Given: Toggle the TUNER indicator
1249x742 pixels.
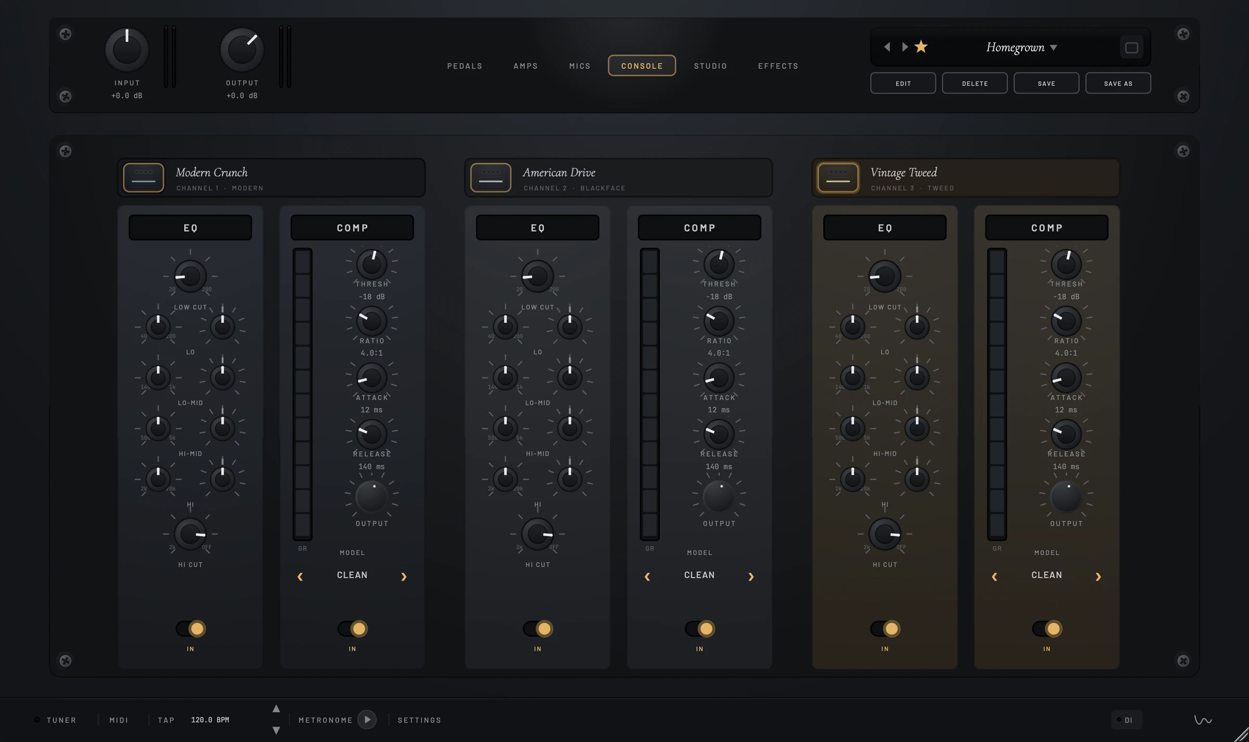Looking at the screenshot, I should pyautogui.click(x=56, y=720).
